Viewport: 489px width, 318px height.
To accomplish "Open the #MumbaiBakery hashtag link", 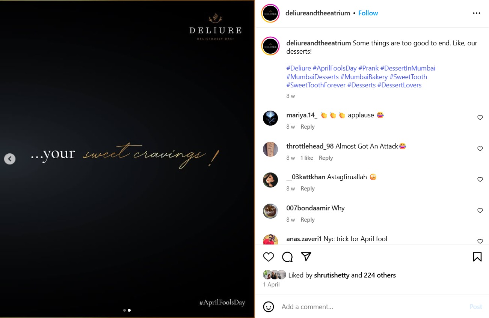I will (x=364, y=77).
